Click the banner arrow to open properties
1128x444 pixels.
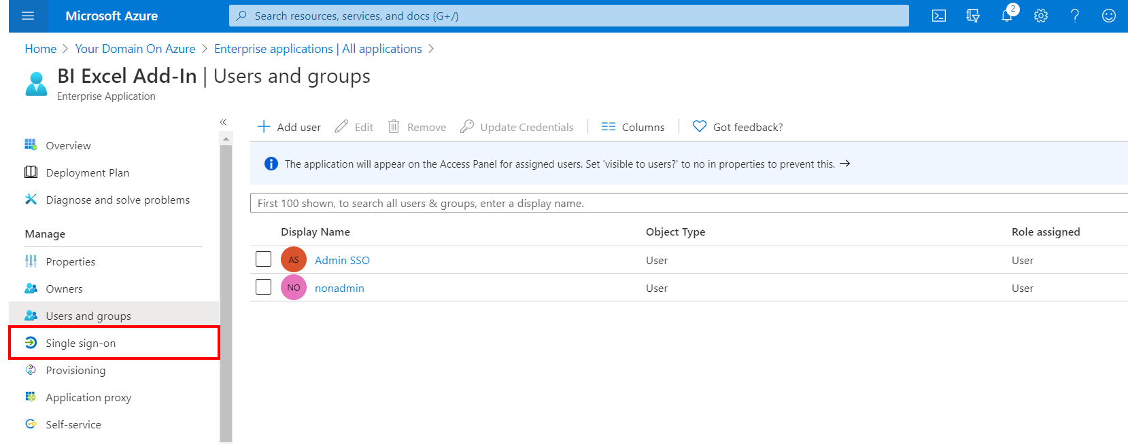point(844,164)
